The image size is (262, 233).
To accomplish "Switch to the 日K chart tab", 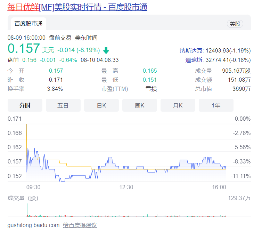I will 101,105.
